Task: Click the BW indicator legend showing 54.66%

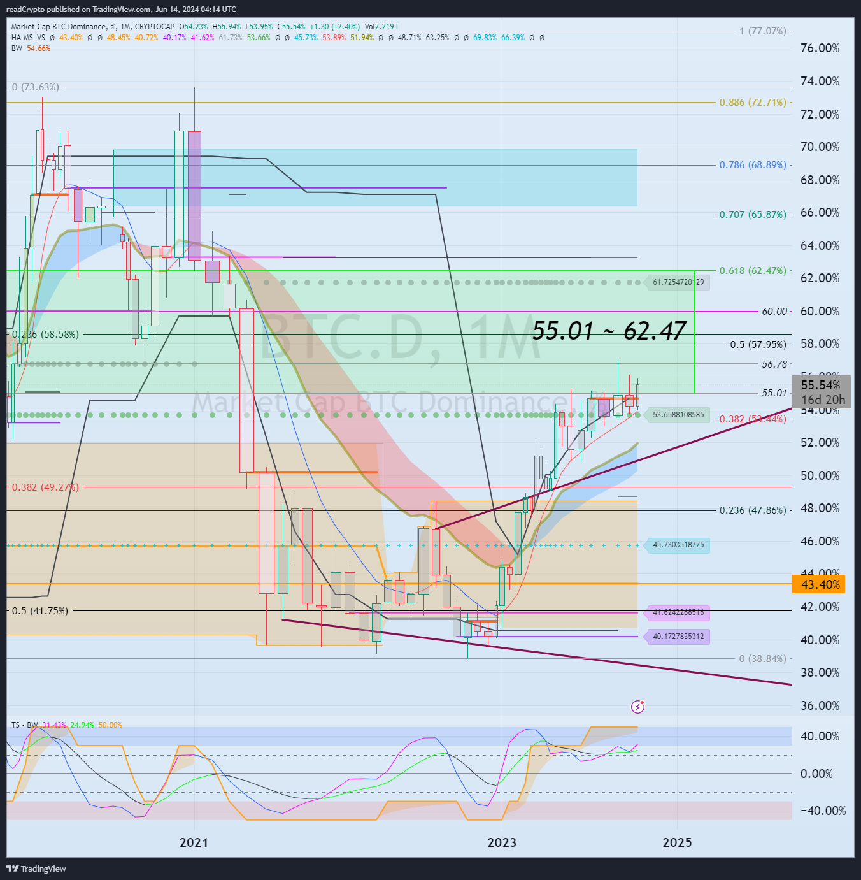Action: tap(17, 48)
